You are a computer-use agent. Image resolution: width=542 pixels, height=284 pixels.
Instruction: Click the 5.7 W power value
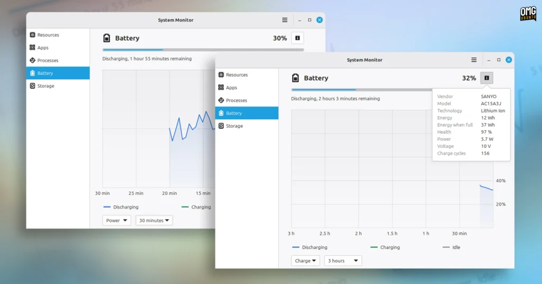coord(487,139)
